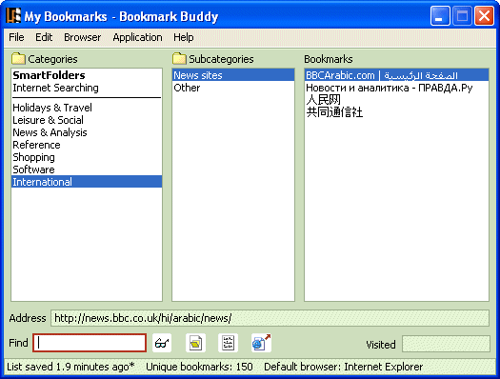Select the Shopping category

click(87, 157)
